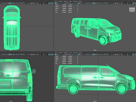Image resolution: width=136 pixels, height=102 pixels.
Task: Open color space dropdown in front panel
Action: [x=52, y=54]
